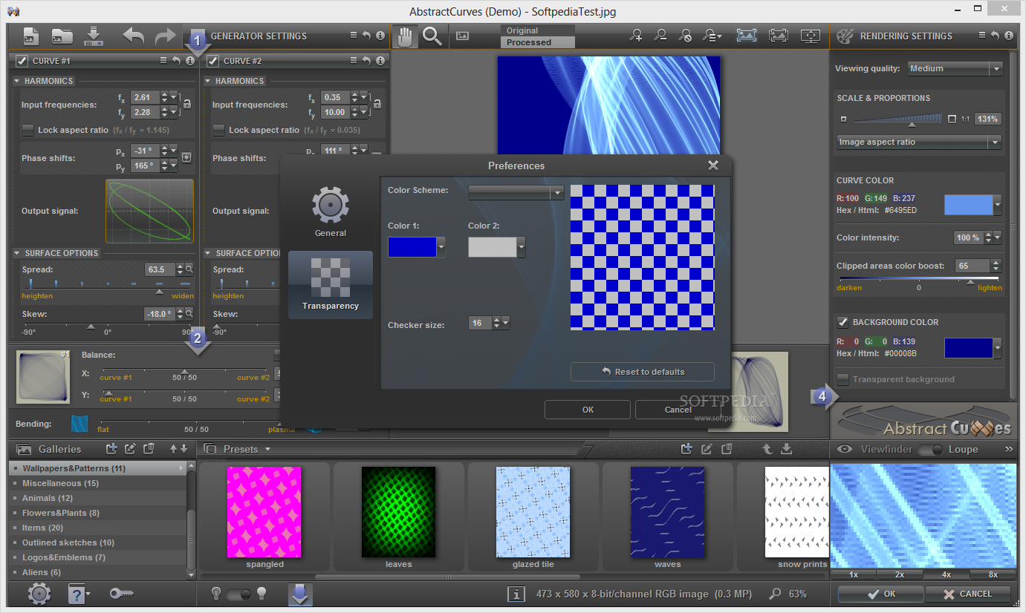Redo with the forward arrow
Viewport: 1026px width, 613px height.
click(165, 36)
